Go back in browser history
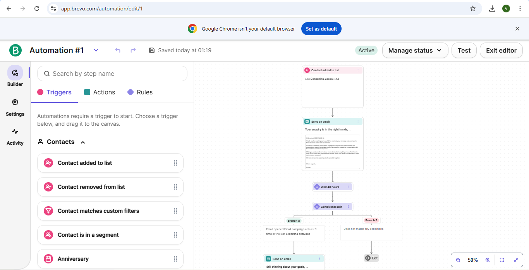529x270 pixels. pyautogui.click(x=9, y=9)
